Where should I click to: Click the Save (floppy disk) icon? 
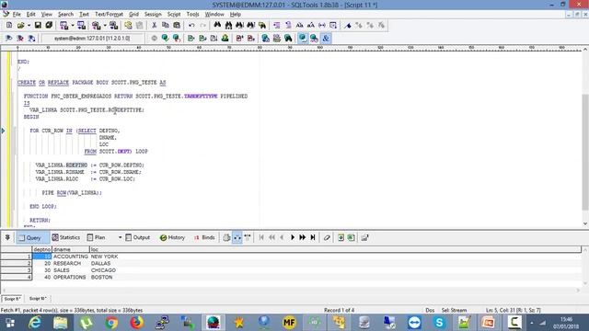[38, 25]
